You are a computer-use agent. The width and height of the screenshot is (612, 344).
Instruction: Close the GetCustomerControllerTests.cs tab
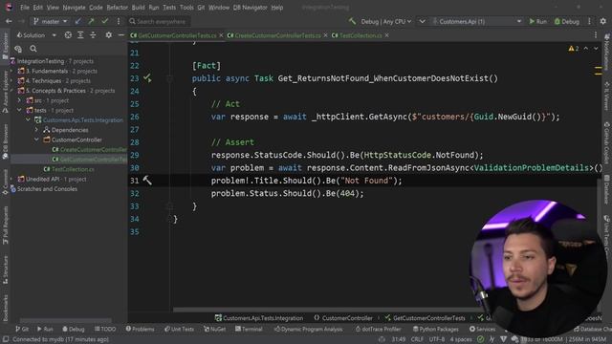[221, 35]
